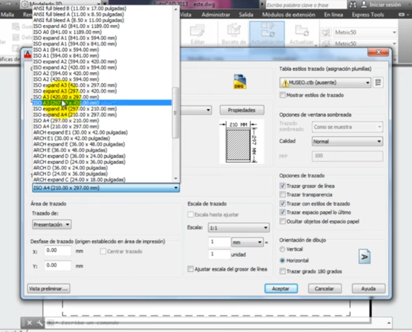This screenshot has width=412, height=332.
Task: Open the Trazado de Presentación dropdown
Action: coord(51,224)
